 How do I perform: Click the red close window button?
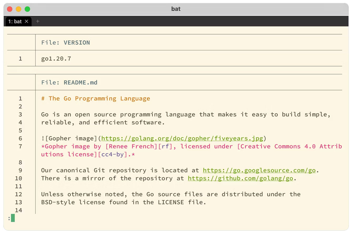click(10, 9)
